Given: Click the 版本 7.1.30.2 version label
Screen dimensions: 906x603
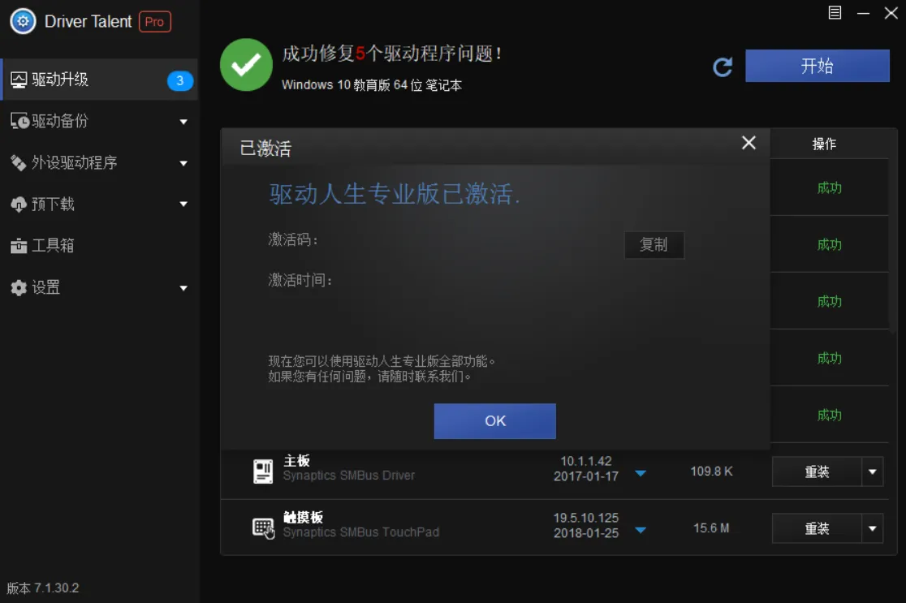Looking at the screenshot, I should [x=43, y=588].
